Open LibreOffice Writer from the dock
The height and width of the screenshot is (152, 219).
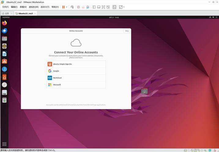click(x=5, y=54)
